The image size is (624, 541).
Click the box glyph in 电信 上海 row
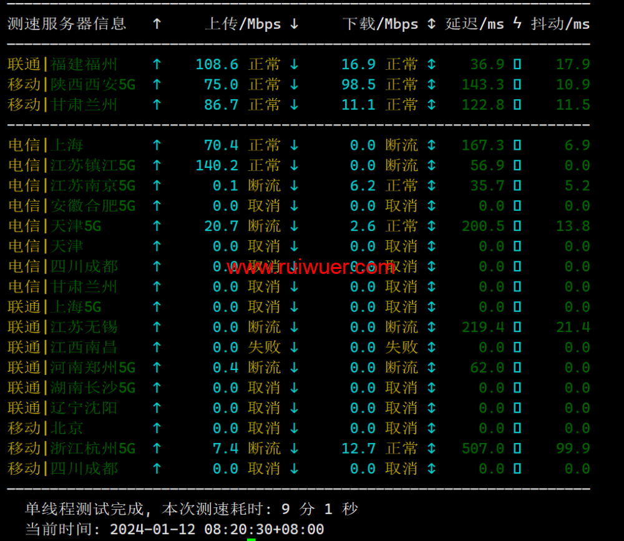(517, 145)
